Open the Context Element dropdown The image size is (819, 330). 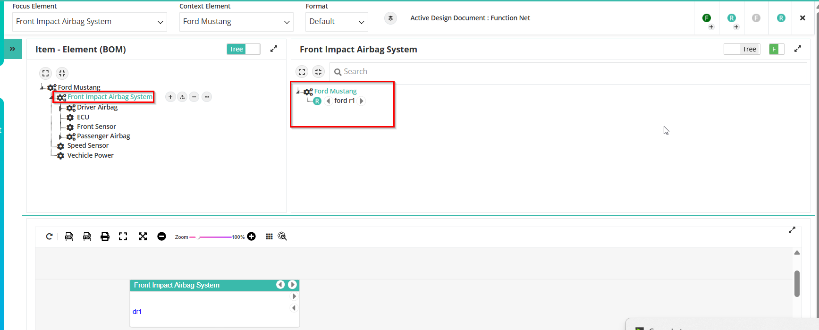(236, 22)
